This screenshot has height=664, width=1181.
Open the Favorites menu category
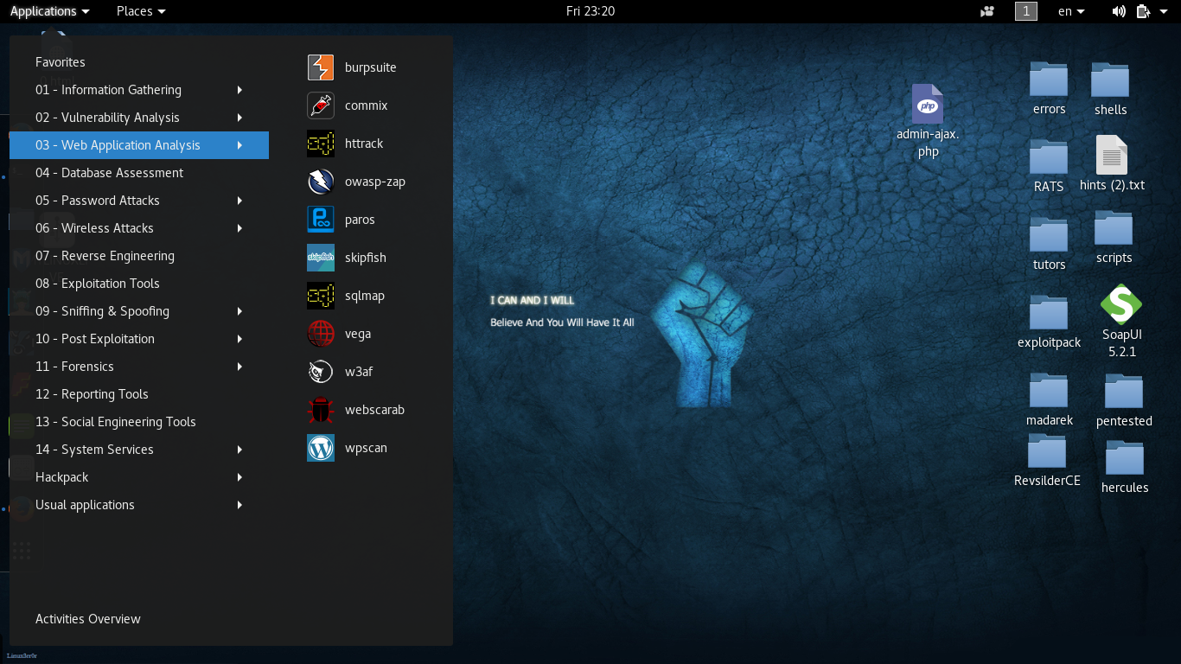pyautogui.click(x=139, y=62)
